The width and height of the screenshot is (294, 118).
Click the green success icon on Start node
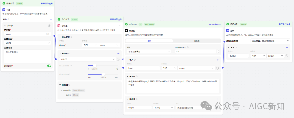4,3
